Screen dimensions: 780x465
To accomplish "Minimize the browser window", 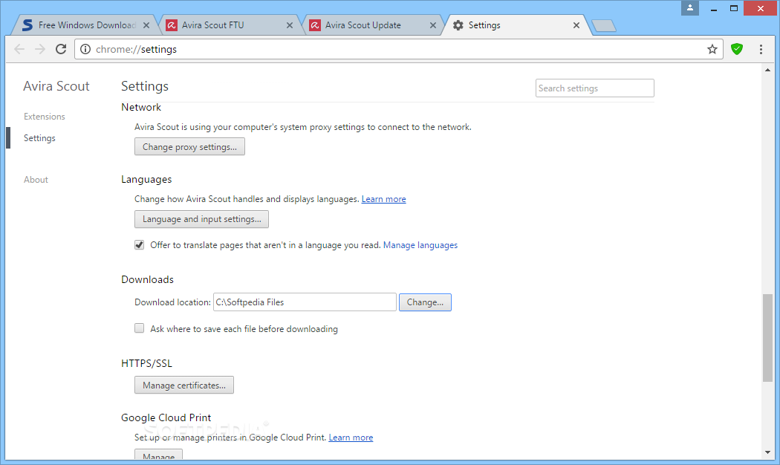I will pos(713,8).
